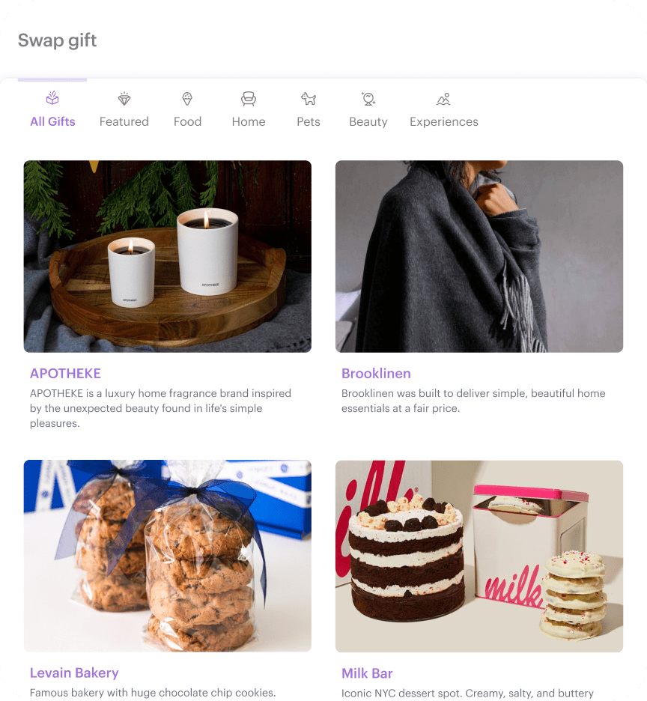Open the Featured tab label
647x701 pixels.
click(x=124, y=121)
